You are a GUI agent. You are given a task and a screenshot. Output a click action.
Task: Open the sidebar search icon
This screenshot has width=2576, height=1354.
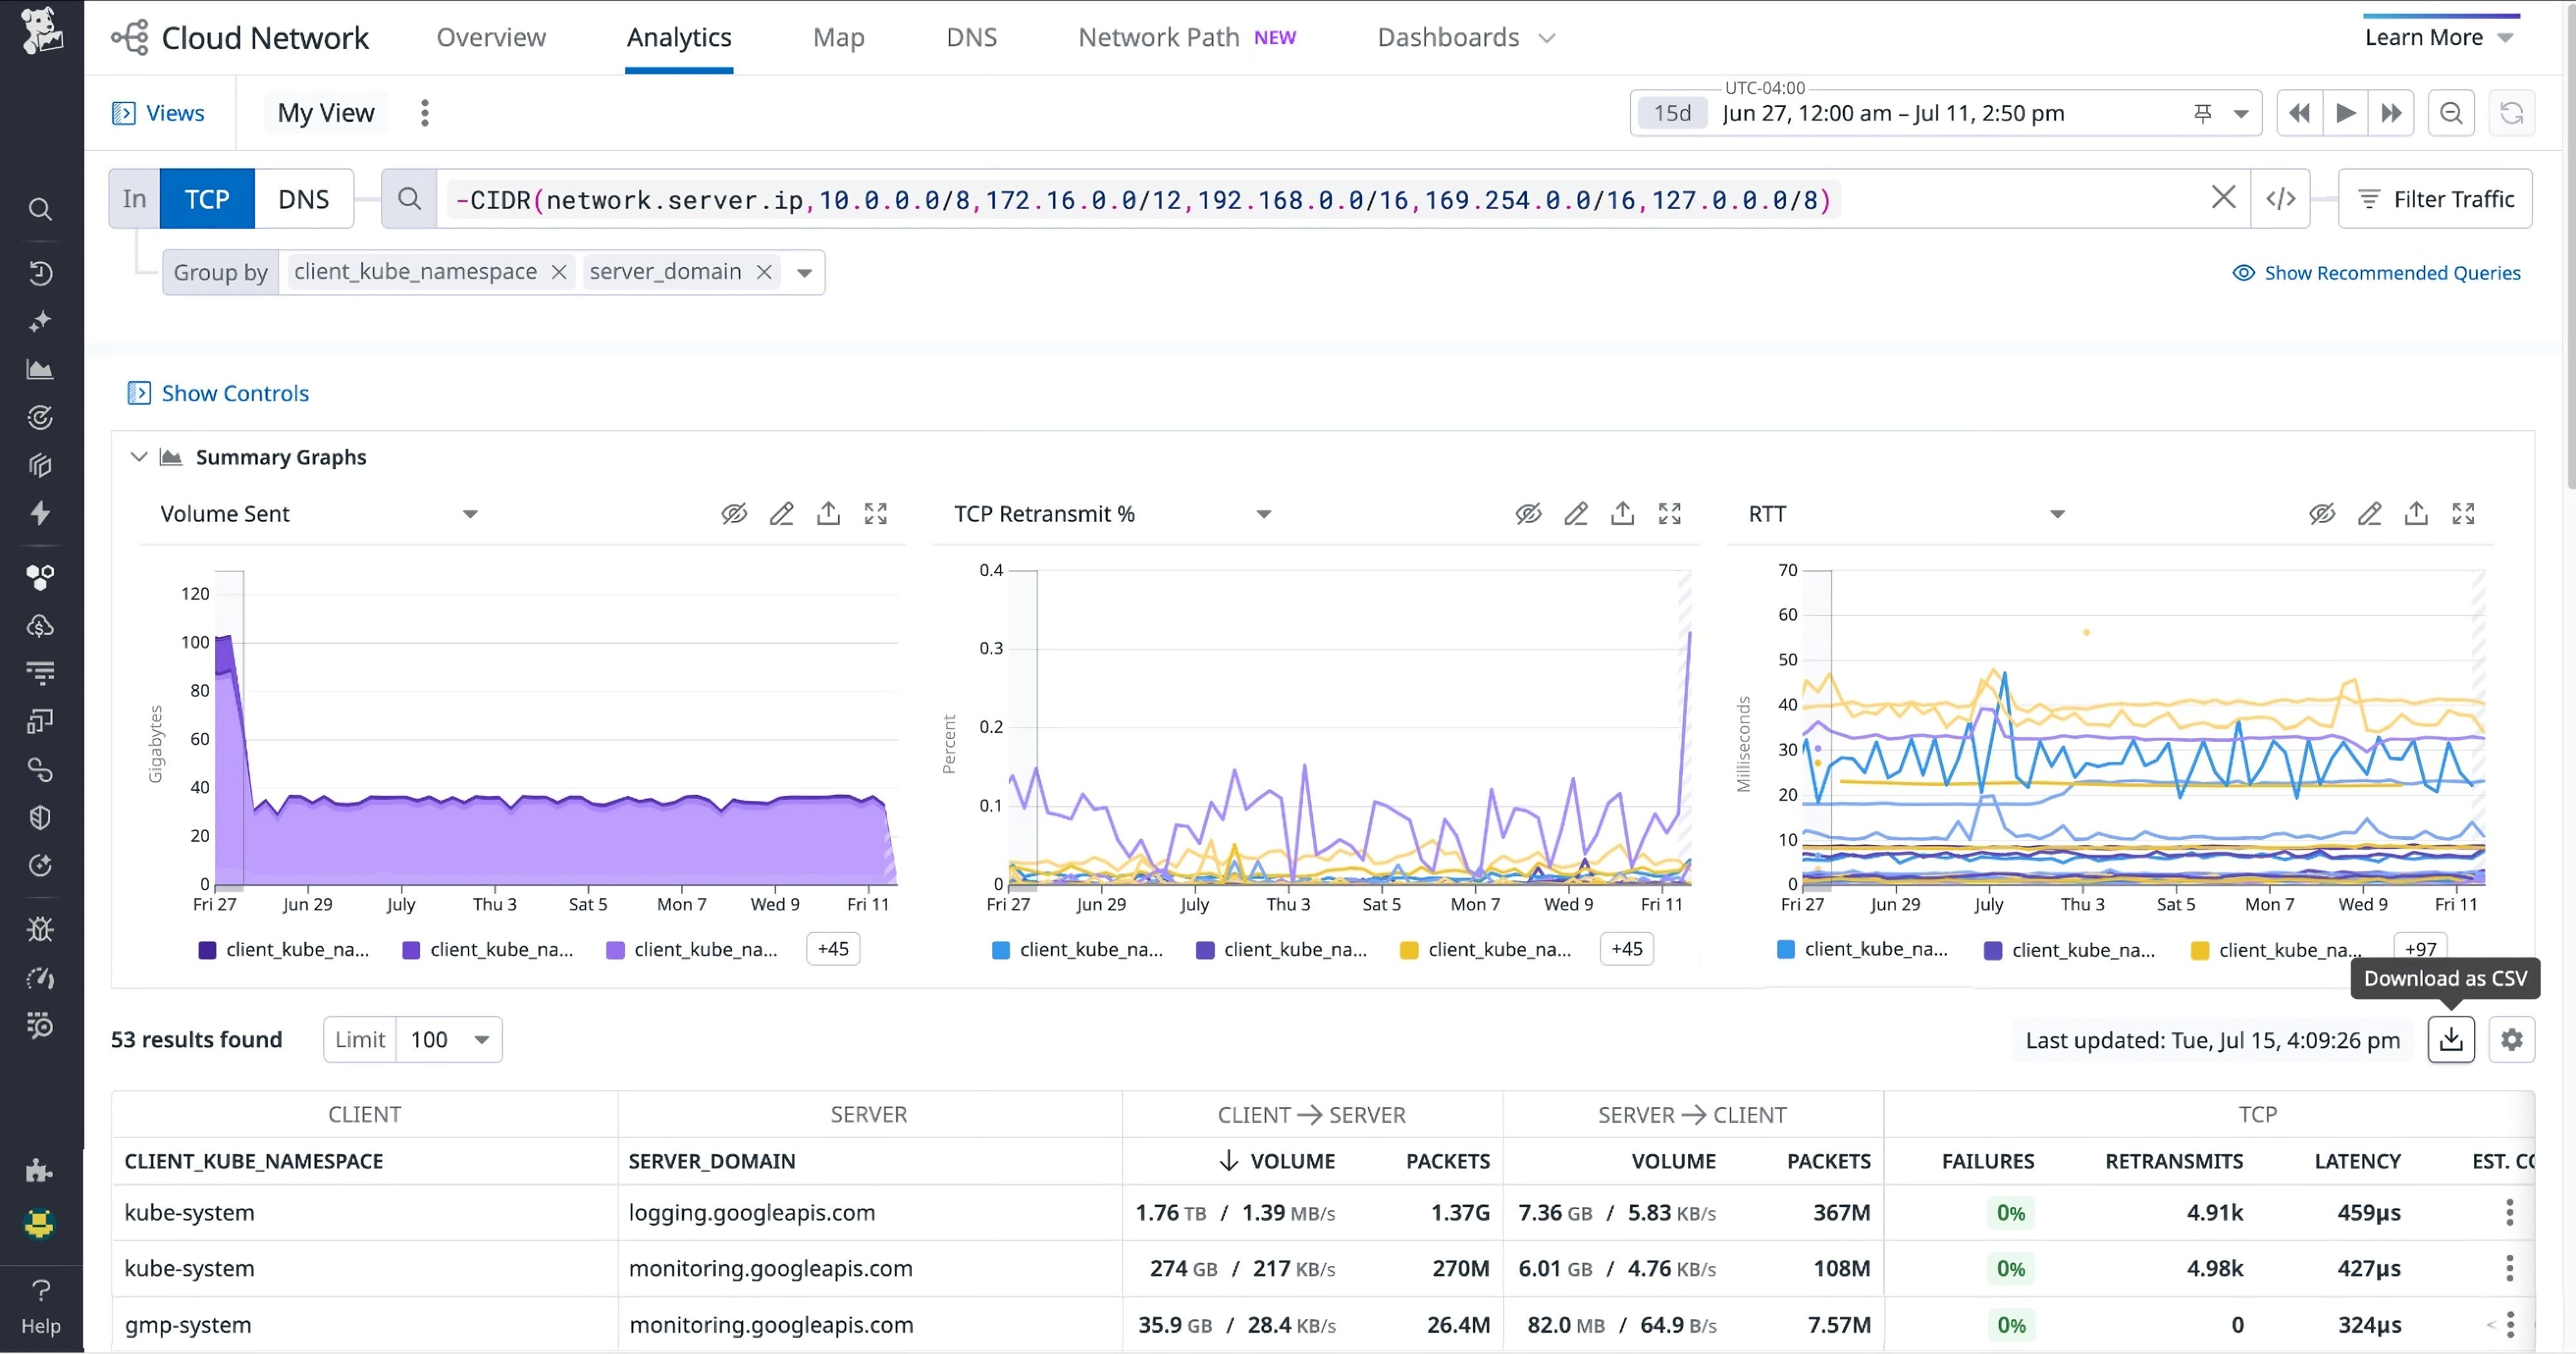40,209
